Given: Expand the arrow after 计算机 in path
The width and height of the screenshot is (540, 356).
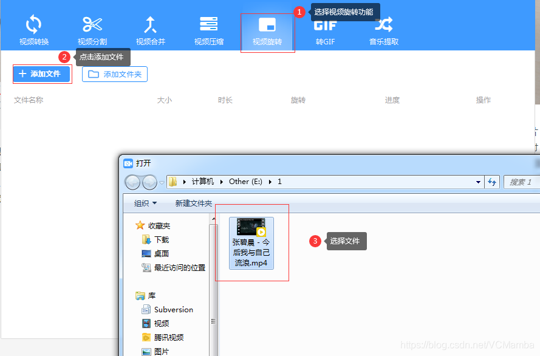Looking at the screenshot, I should click(x=221, y=182).
